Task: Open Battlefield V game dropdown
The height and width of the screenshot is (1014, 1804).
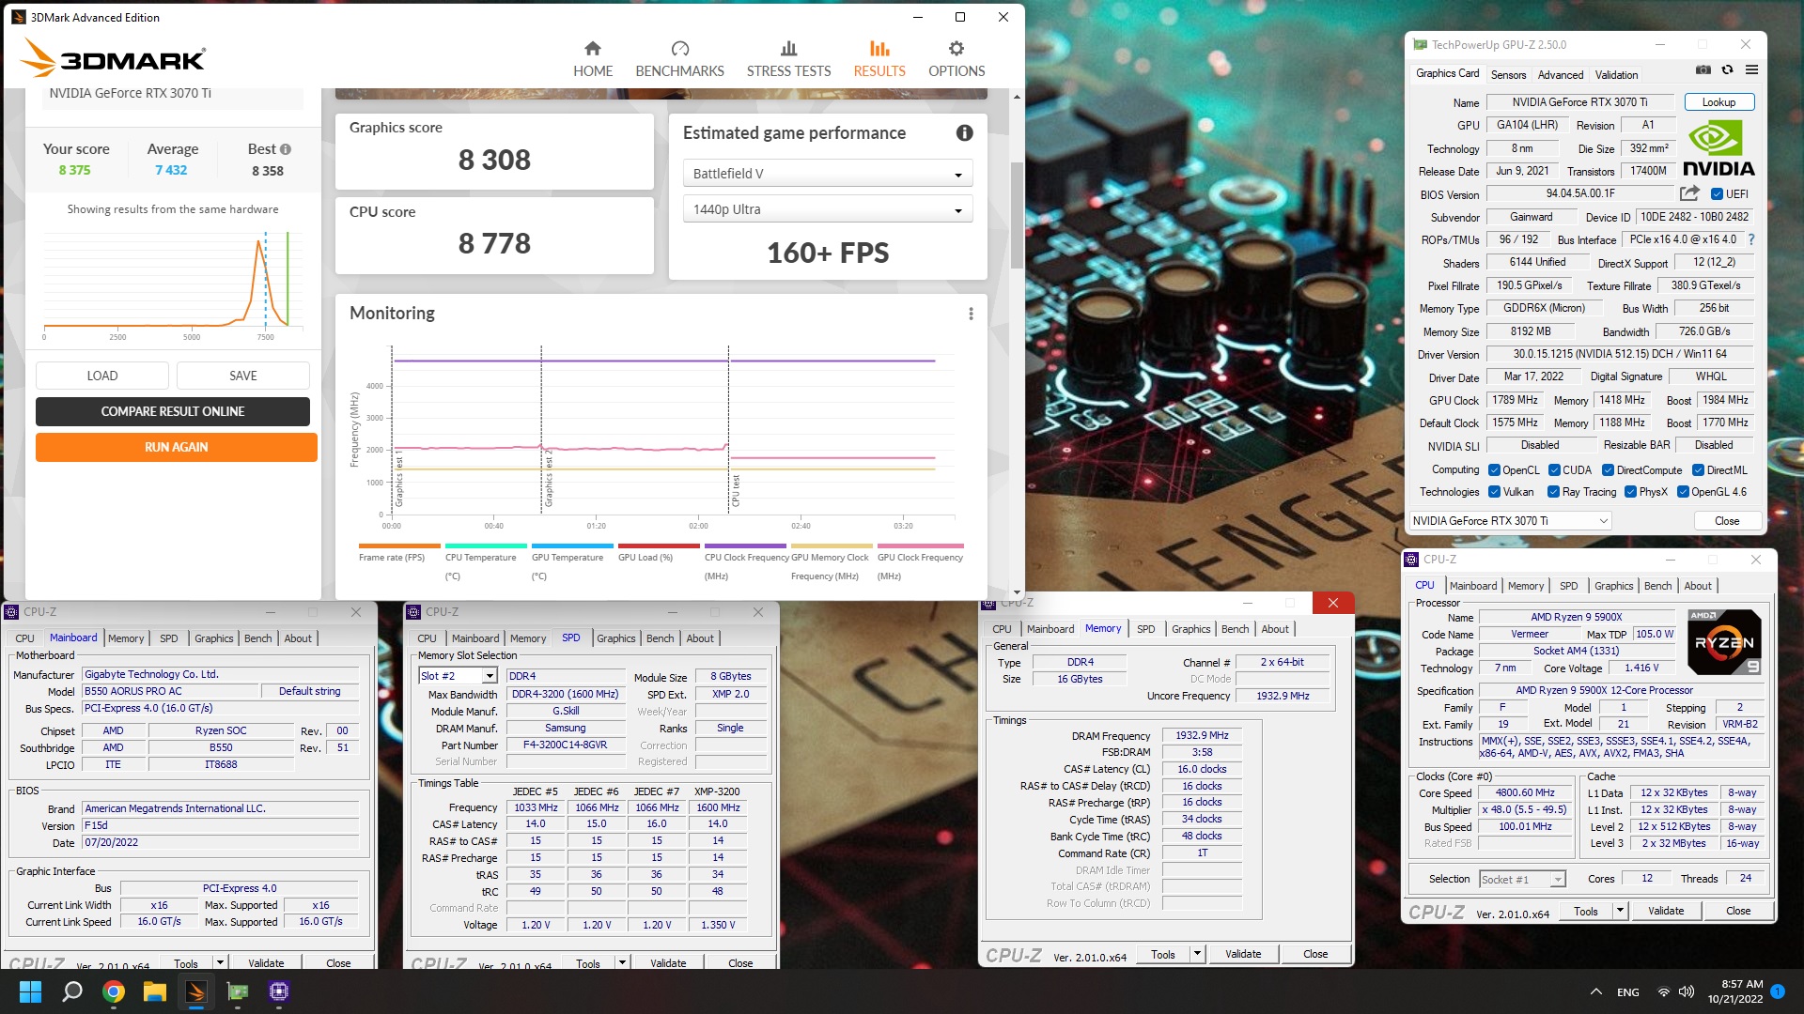Action: [828, 174]
